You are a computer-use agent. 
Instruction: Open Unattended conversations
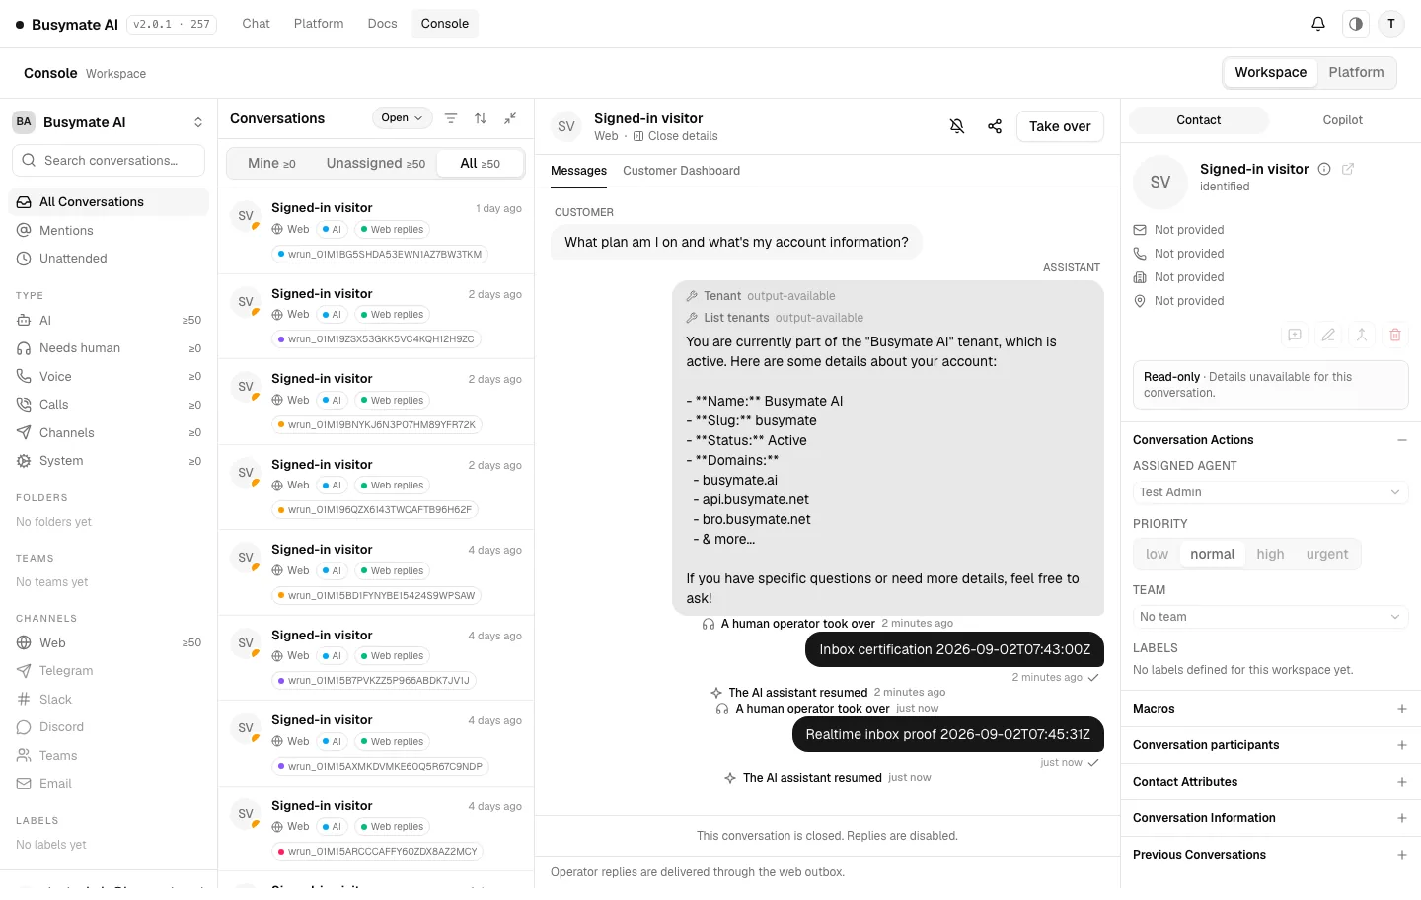pos(109,259)
